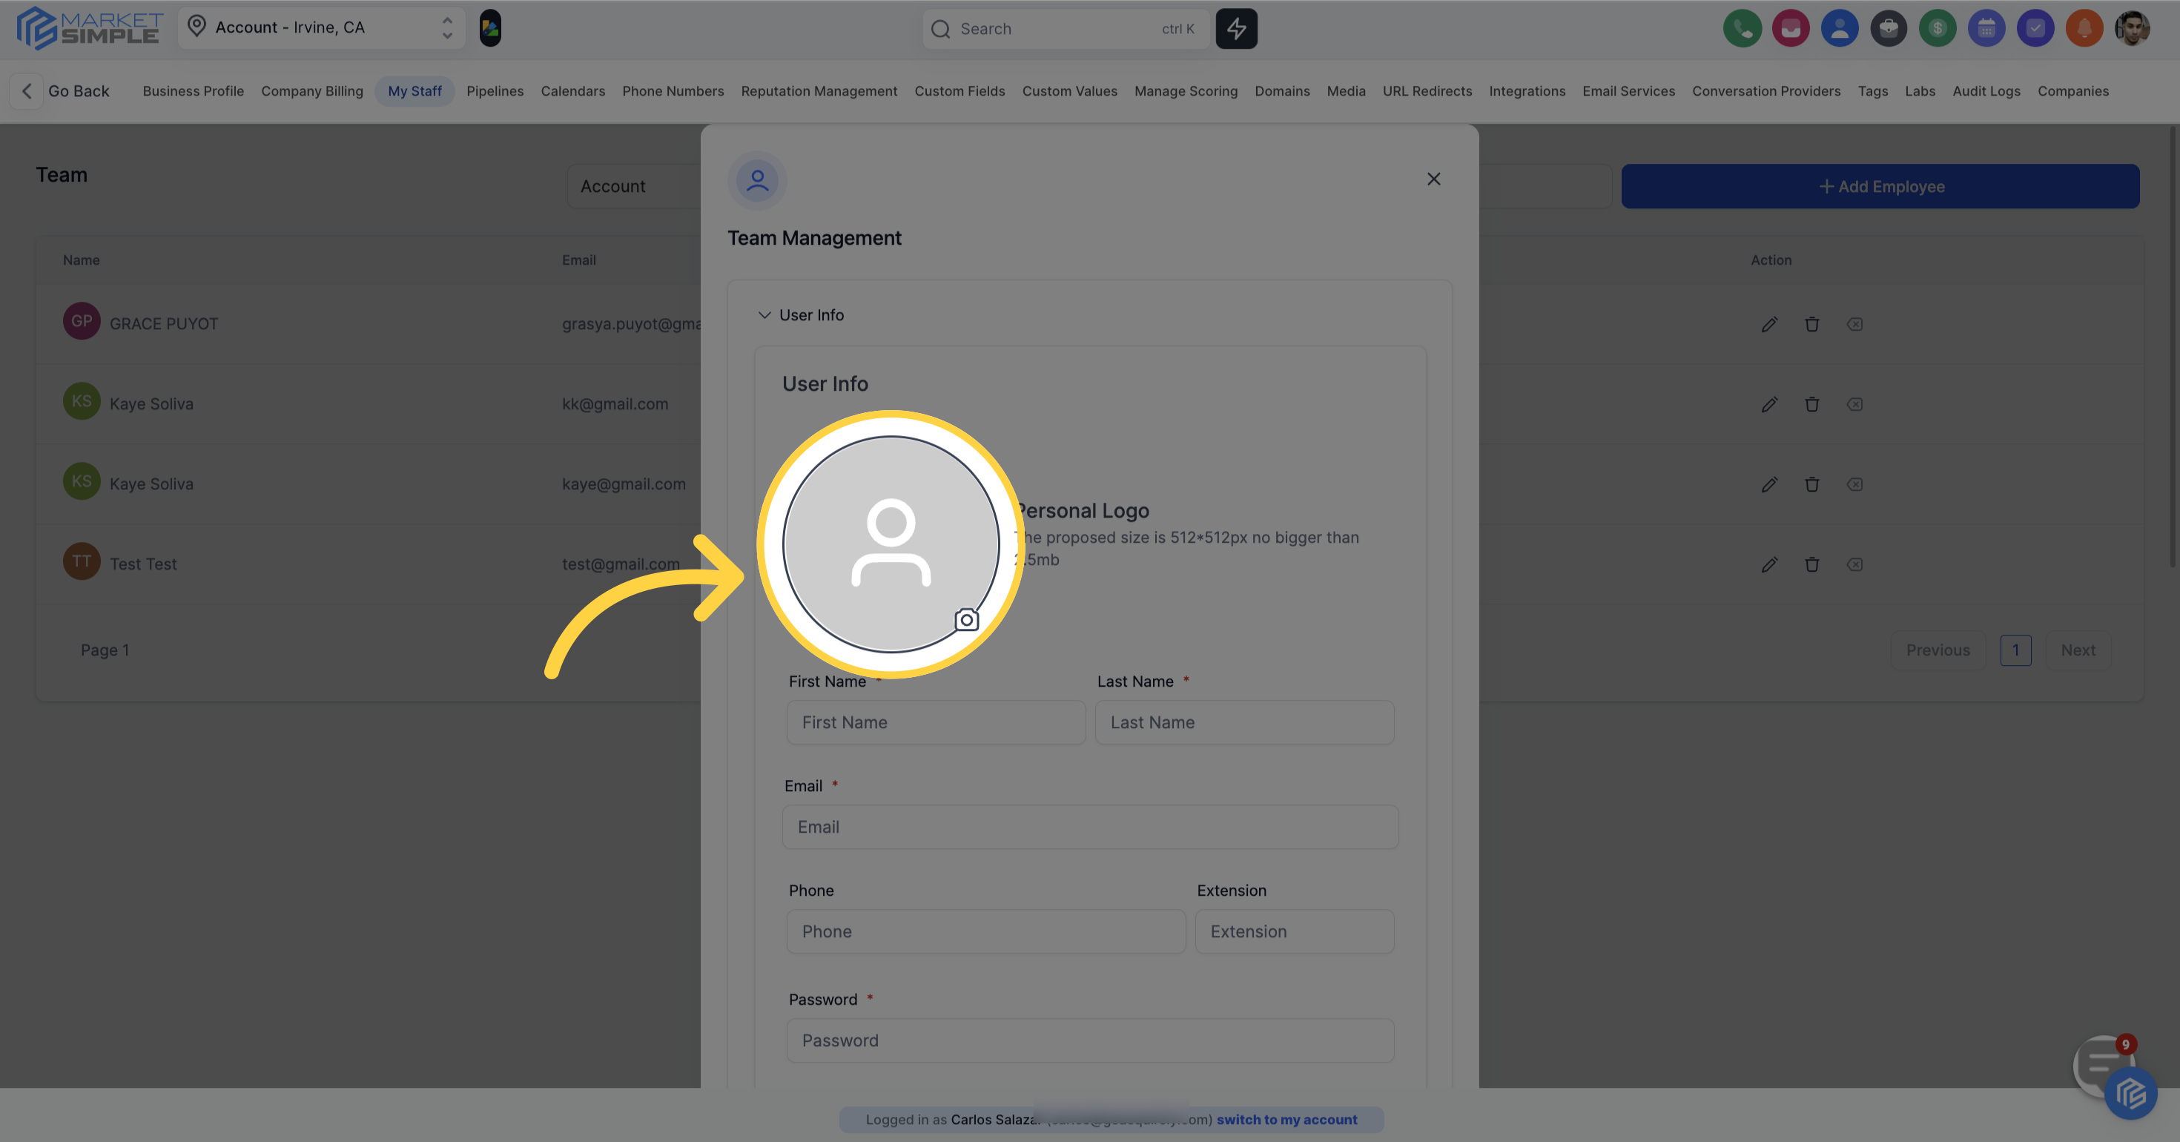Select the Contacts person icon

pyautogui.click(x=1840, y=28)
